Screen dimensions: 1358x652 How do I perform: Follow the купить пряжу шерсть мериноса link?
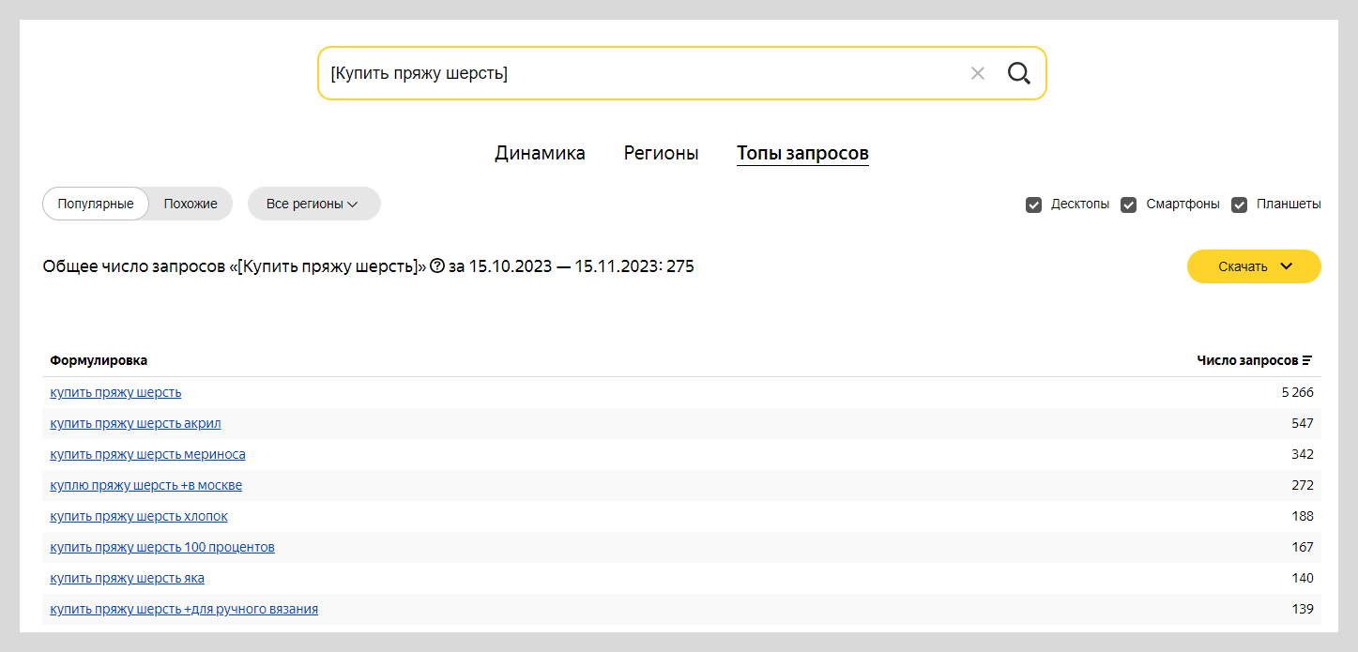coord(147,454)
